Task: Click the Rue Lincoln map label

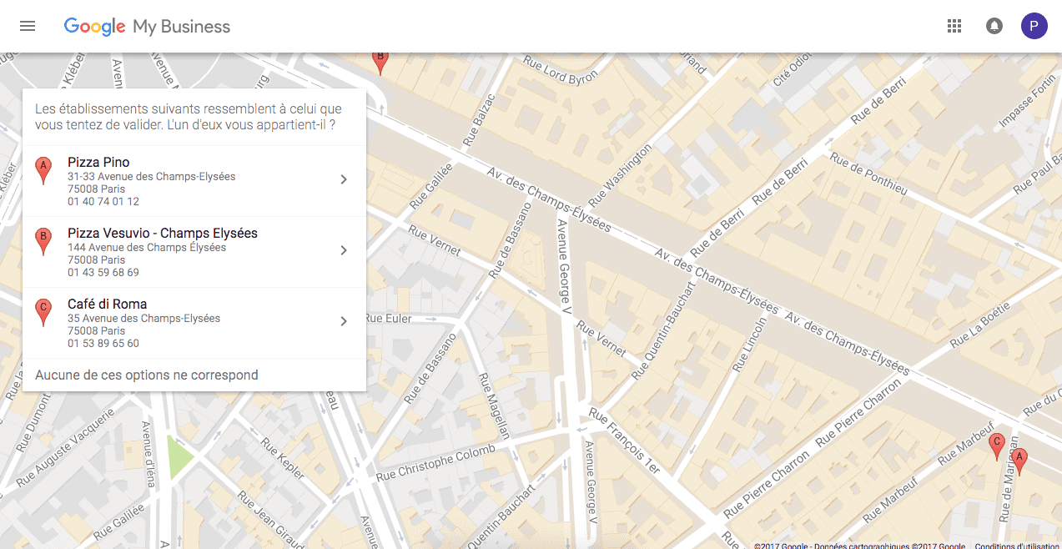Action: (748, 345)
